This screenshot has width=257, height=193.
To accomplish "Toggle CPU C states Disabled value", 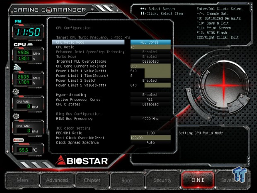I will point(150,104).
